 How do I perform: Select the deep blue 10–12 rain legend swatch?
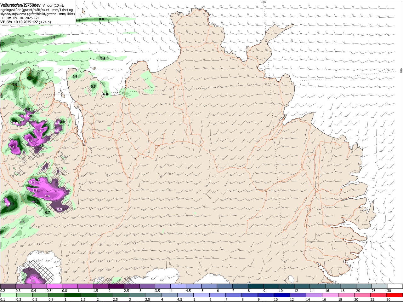click(282, 295)
